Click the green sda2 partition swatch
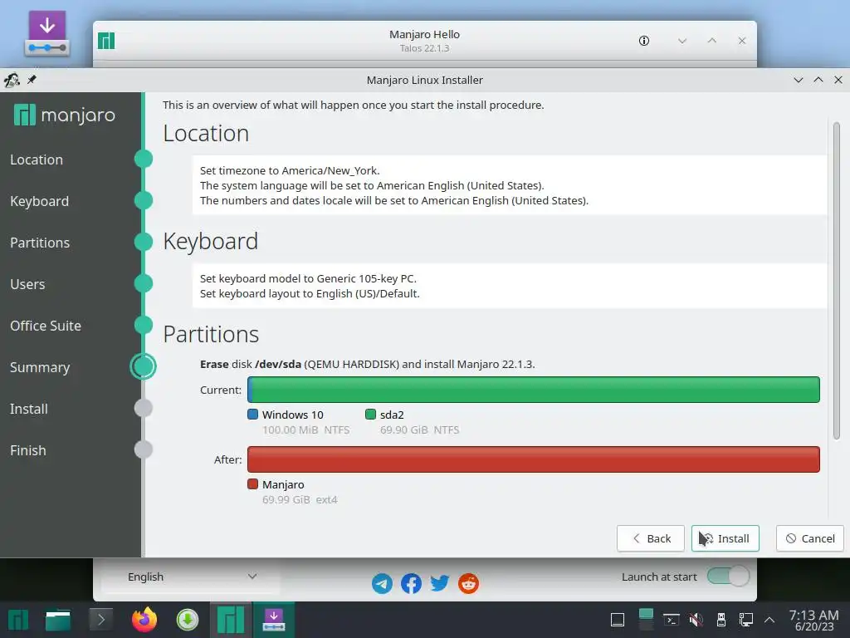Screen dimensions: 850x638 pyautogui.click(x=371, y=415)
